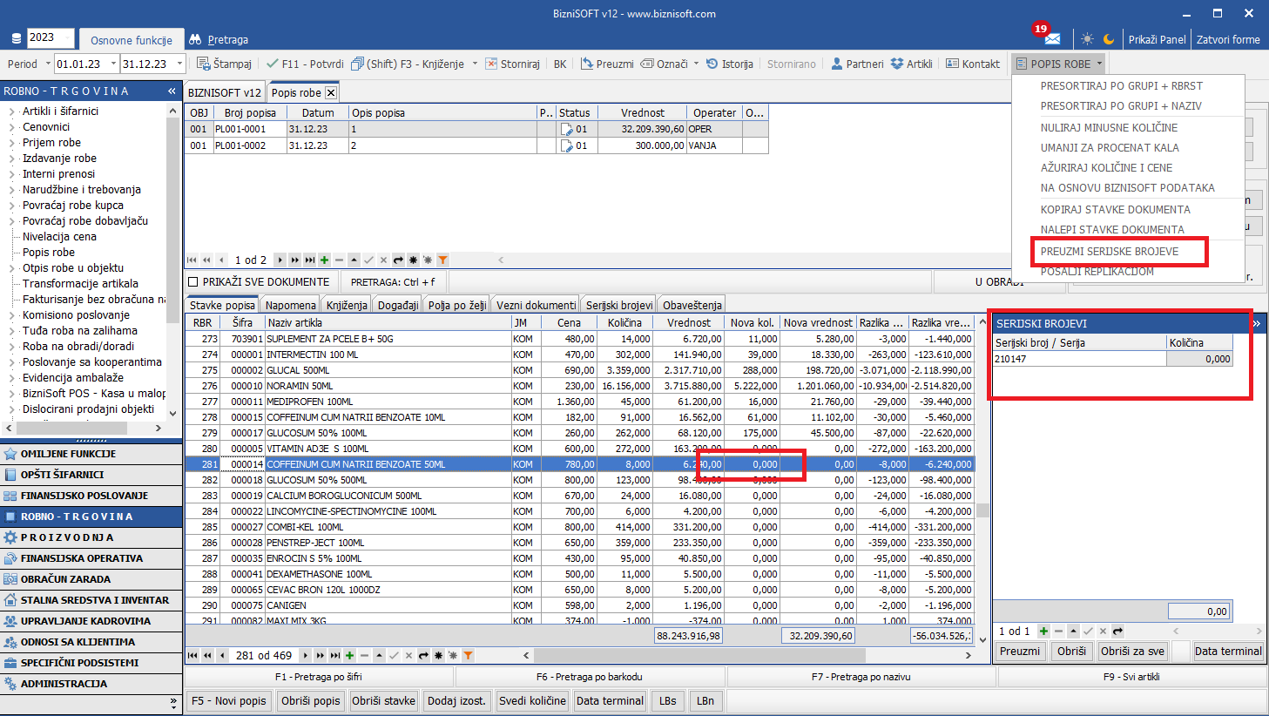Switch to dark mode moon icon
The width and height of the screenshot is (1269, 716).
[x=1109, y=39]
